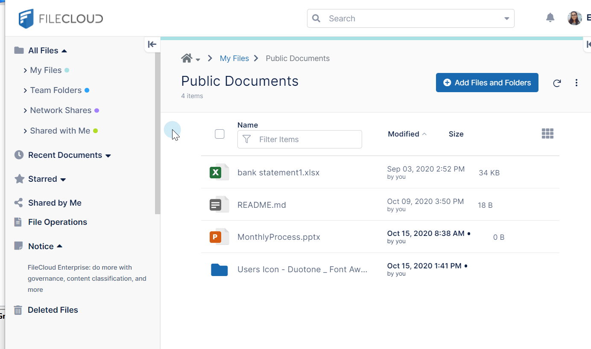Click the blue Users Icon folder icon
The height and width of the screenshot is (349, 591).
[219, 270]
